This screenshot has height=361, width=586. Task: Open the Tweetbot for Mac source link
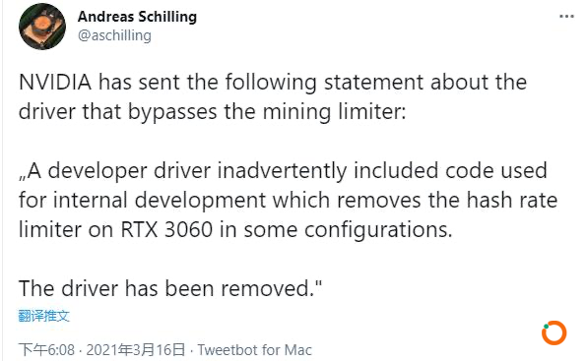tap(254, 350)
